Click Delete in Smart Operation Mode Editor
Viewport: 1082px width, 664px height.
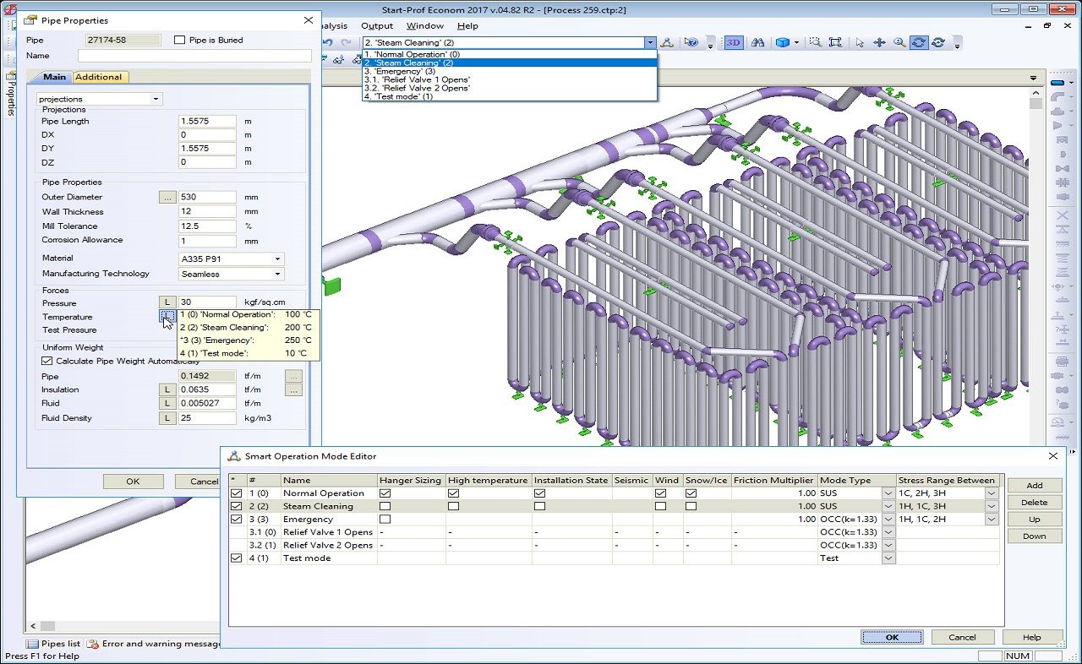[1034, 503]
